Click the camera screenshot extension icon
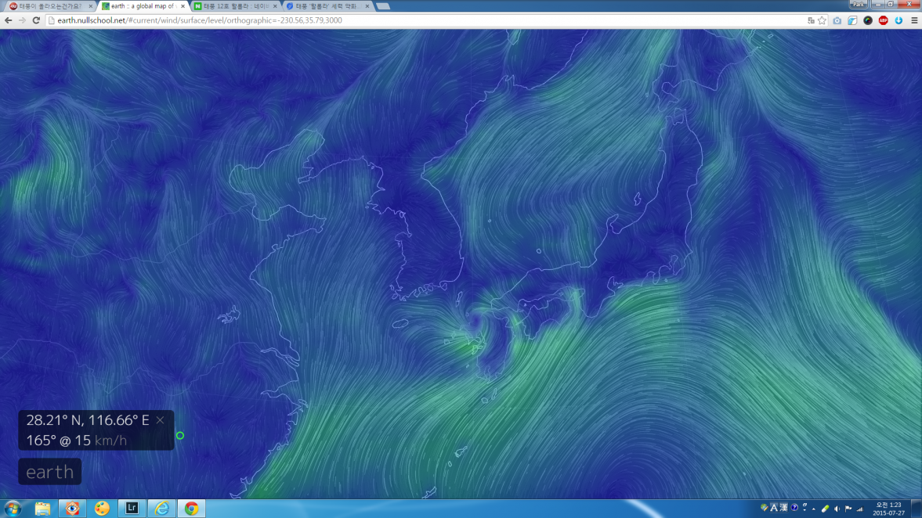This screenshot has width=922, height=518. [837, 20]
